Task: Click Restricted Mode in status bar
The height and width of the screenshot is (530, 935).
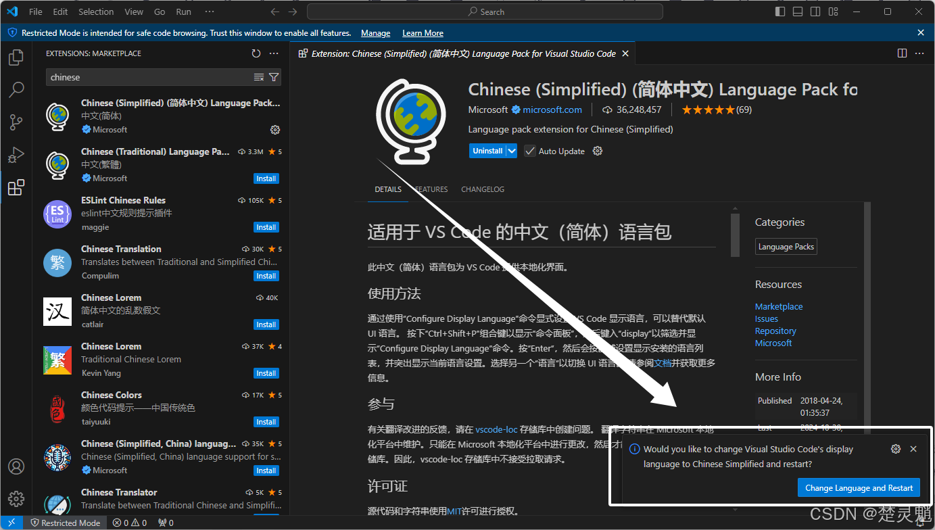Action: pyautogui.click(x=66, y=523)
